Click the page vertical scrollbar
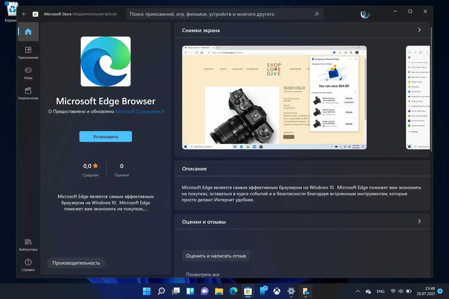The height and width of the screenshot is (299, 449). (x=431, y=90)
